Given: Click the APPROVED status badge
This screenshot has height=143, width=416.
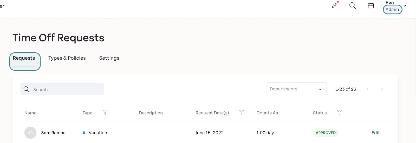Looking at the screenshot, I should (326, 133).
